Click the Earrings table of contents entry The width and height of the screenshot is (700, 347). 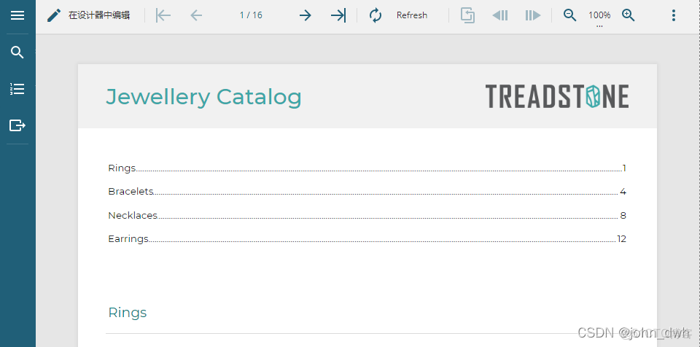point(367,239)
